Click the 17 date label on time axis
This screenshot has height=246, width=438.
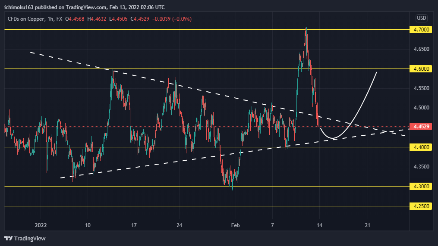134,225
